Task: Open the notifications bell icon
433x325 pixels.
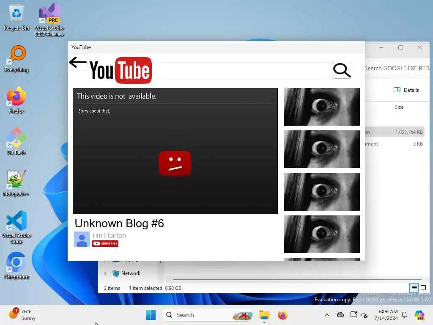Action: (404, 315)
